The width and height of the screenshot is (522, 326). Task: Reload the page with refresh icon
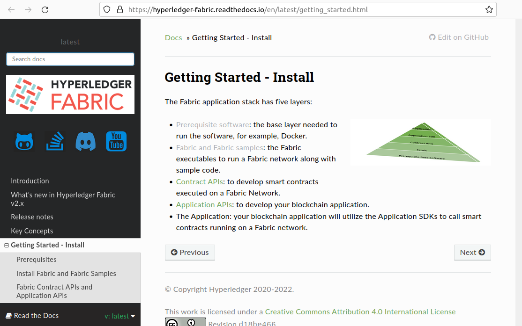point(45,10)
